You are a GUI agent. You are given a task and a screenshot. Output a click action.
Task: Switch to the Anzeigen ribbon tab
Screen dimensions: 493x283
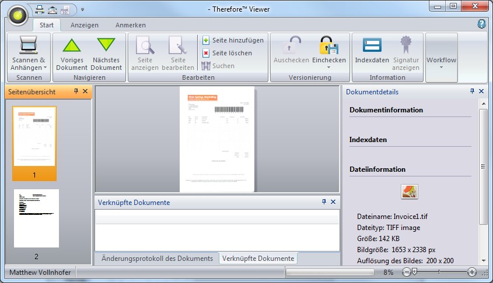(85, 25)
